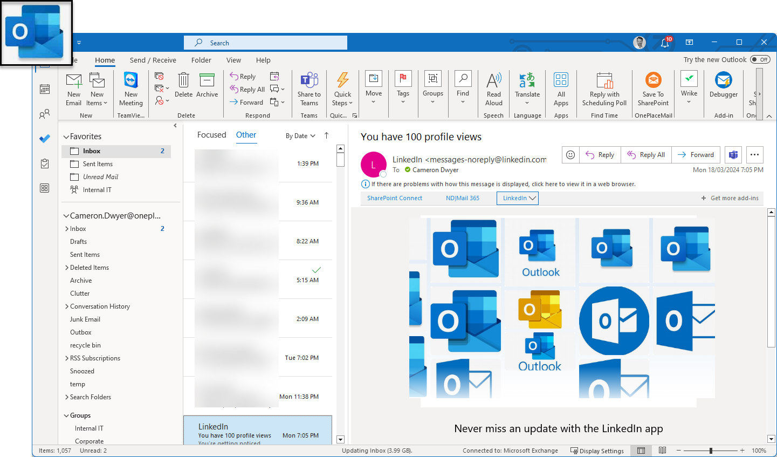This screenshot has width=777, height=457.
Task: Open the View ribbon tab
Action: pyautogui.click(x=233, y=60)
